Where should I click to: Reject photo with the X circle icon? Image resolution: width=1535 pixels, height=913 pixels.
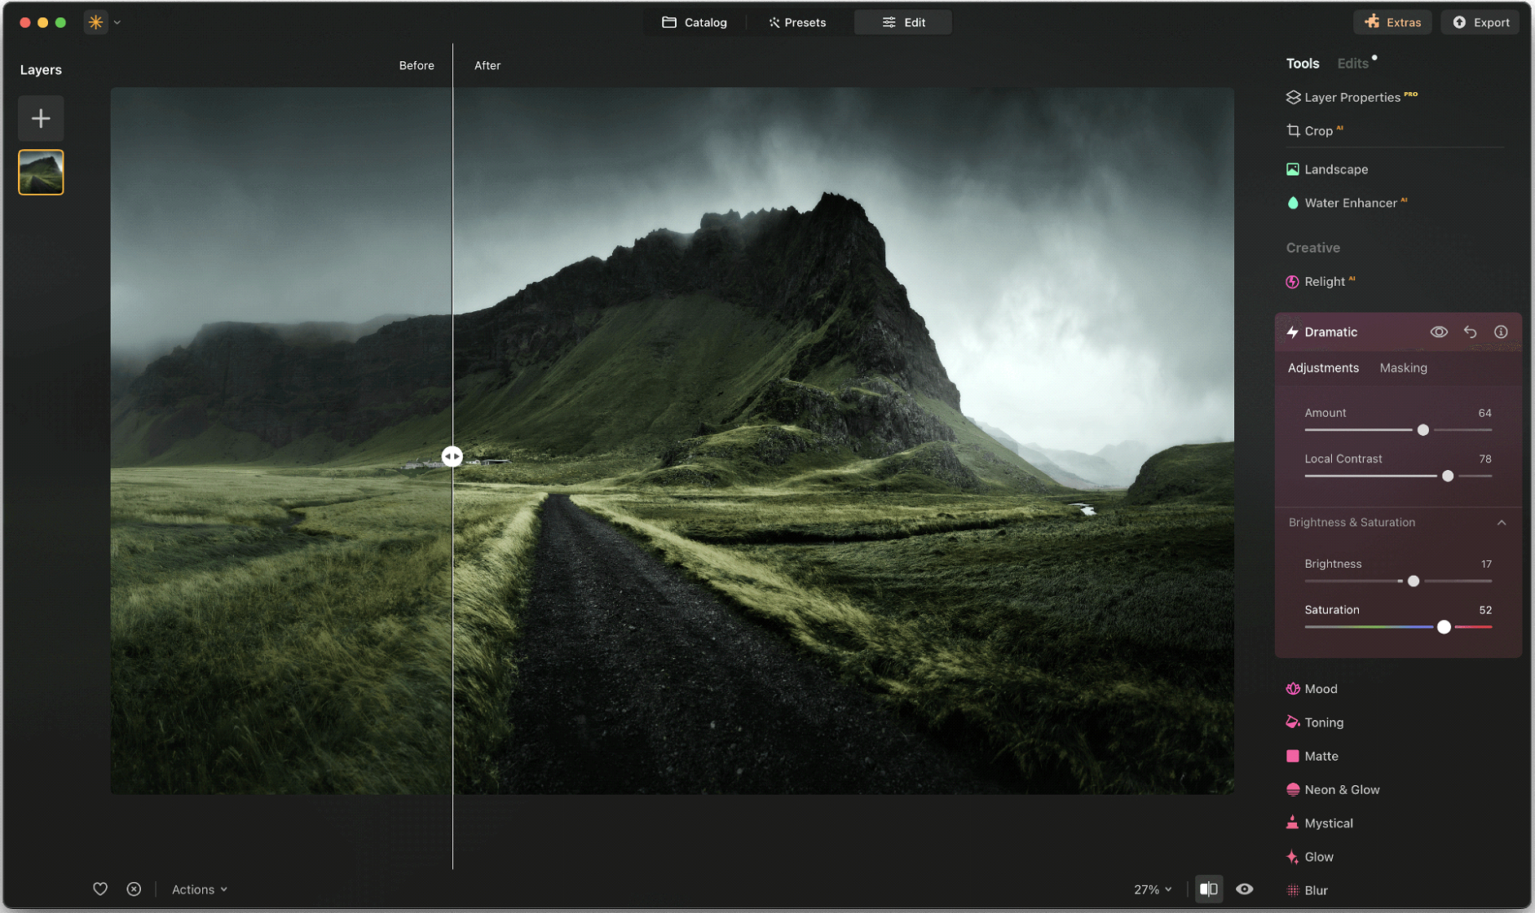[134, 889]
